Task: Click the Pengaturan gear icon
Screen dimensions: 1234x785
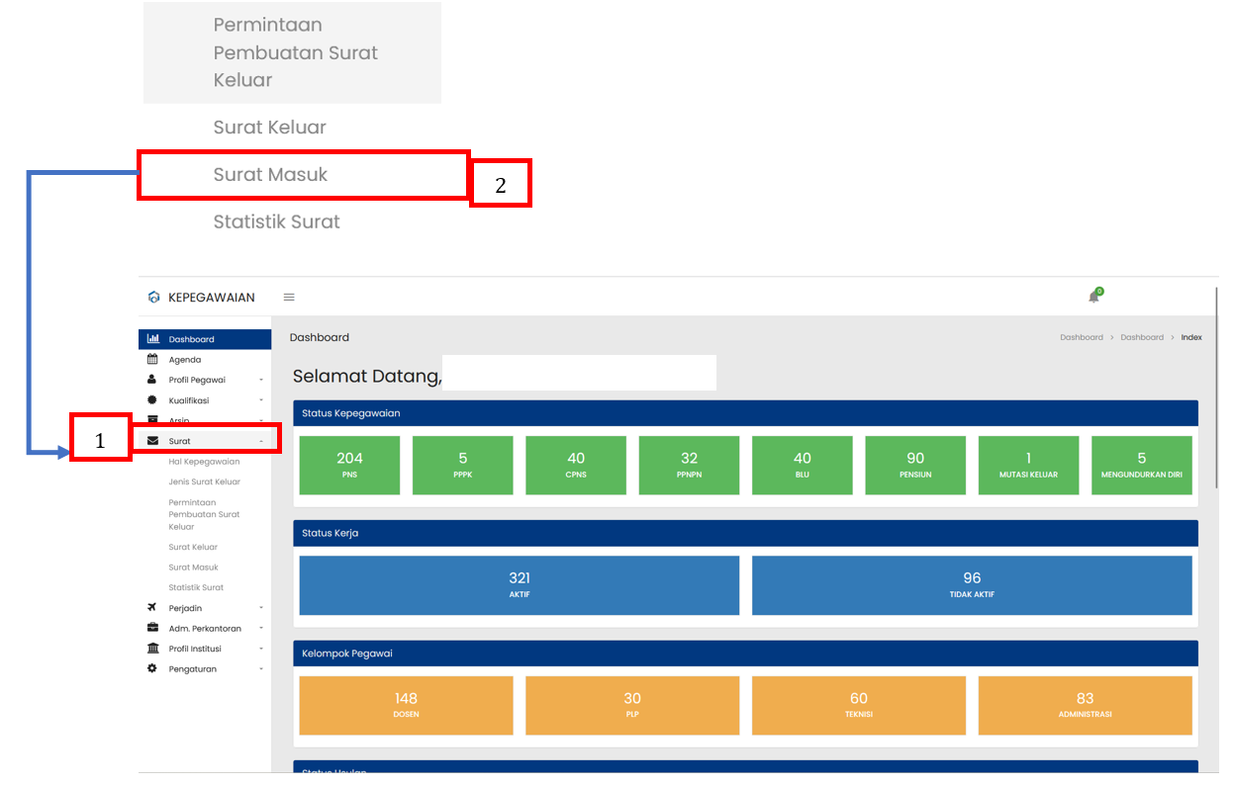Action: 152,668
